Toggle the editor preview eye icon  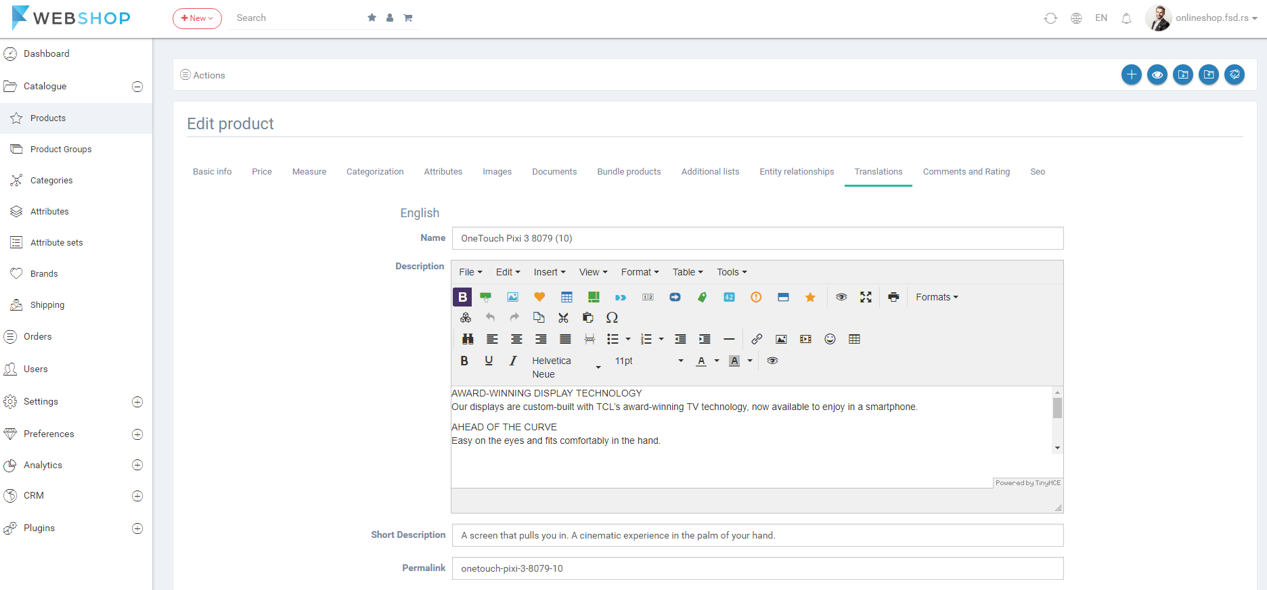coord(841,297)
